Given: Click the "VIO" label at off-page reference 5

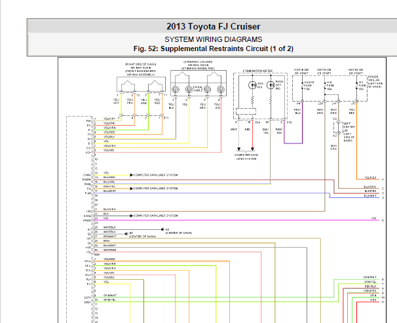Looking at the screenshot, I should 373,218.
